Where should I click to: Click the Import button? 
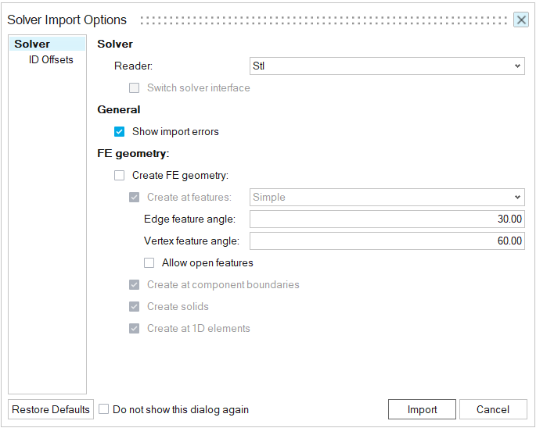click(423, 409)
